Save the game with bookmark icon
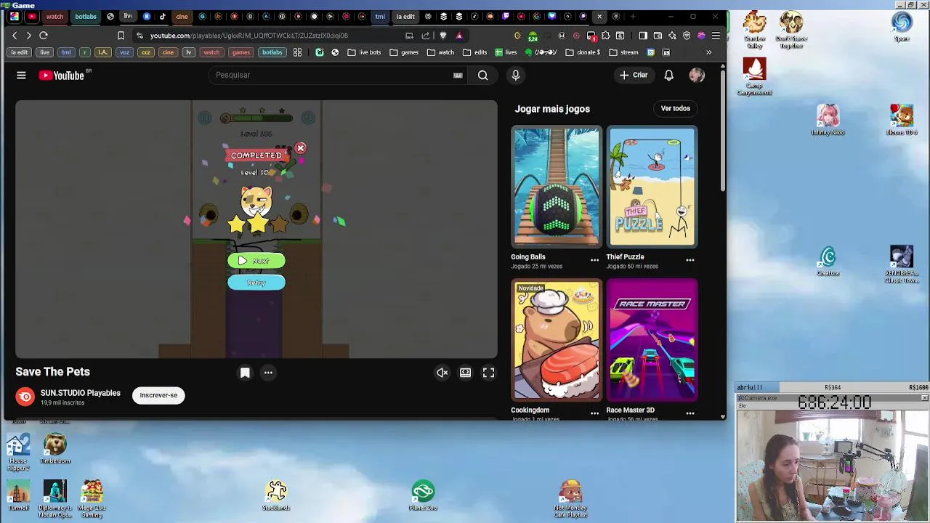Image resolution: width=930 pixels, height=523 pixels. 245,373
